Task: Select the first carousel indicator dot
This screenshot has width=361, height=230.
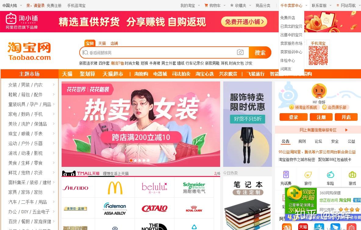Action: click(131, 160)
